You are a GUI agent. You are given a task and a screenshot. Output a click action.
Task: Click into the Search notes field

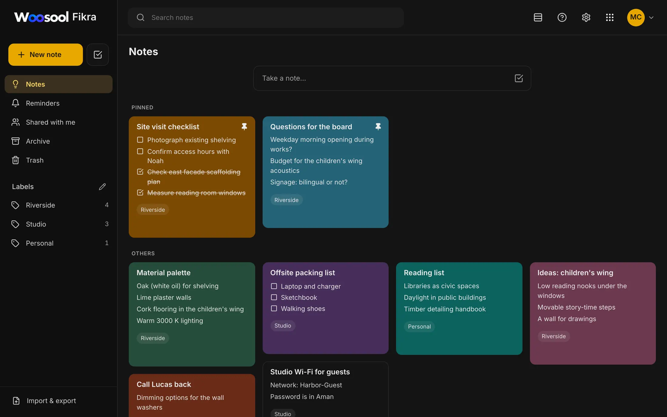[x=266, y=18]
